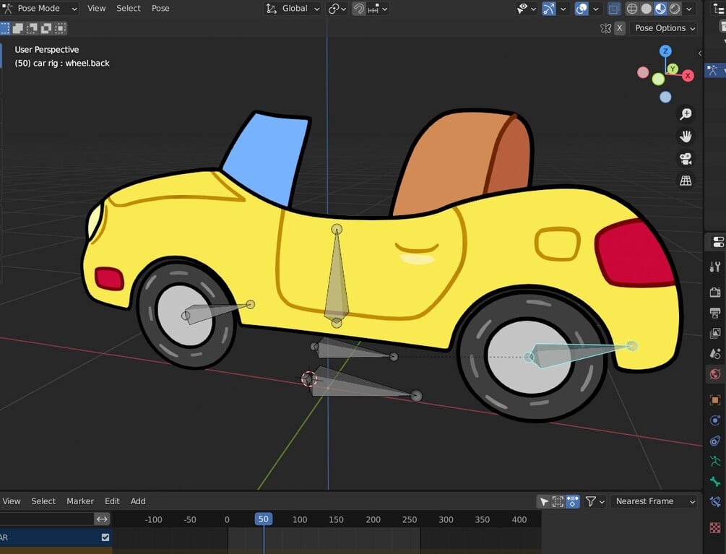The height and width of the screenshot is (554, 726).
Task: Toggle X-Ray display in the viewport header
Action: [x=614, y=9]
